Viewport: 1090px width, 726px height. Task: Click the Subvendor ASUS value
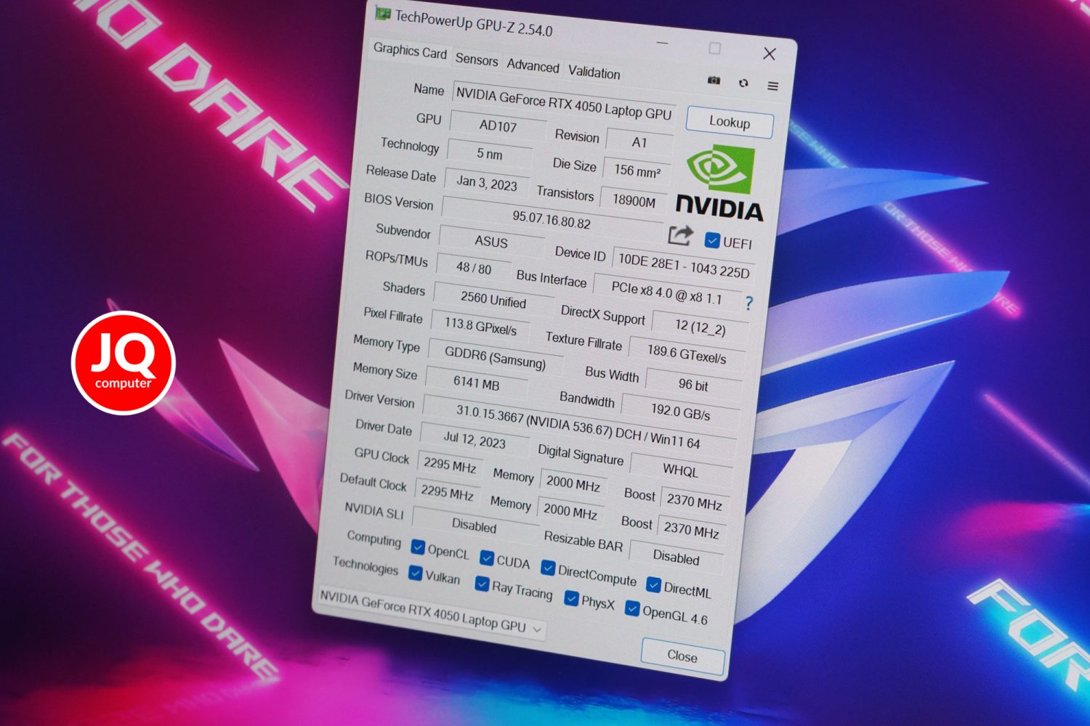click(x=491, y=242)
